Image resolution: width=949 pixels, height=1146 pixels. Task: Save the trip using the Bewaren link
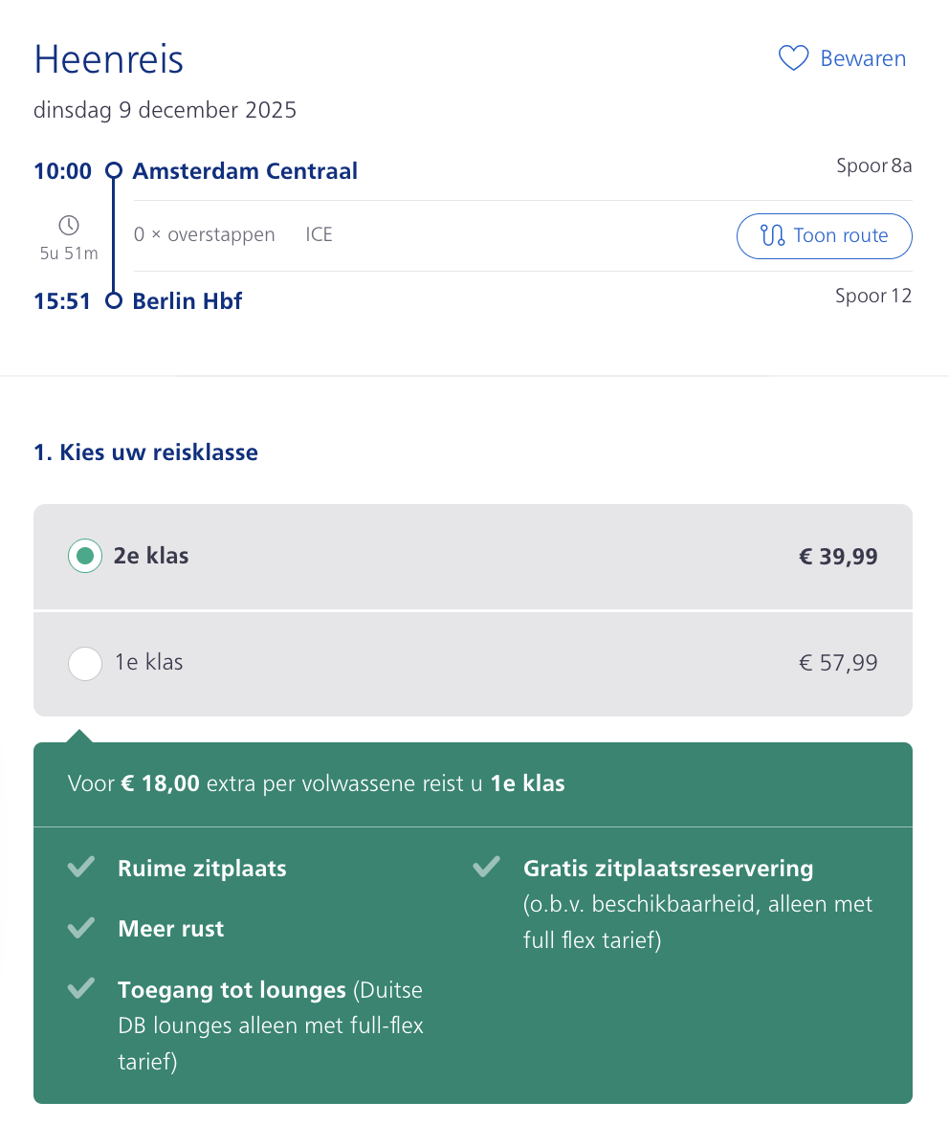862,59
